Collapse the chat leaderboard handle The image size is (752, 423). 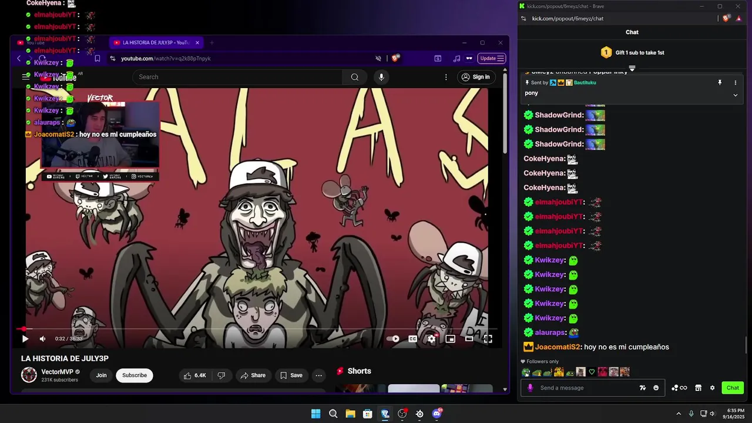[632, 68]
